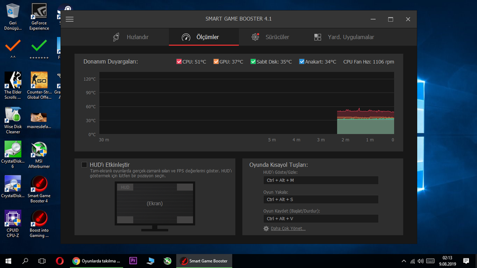Select the Ölçümler tab
The image size is (477, 268).
tap(204, 37)
